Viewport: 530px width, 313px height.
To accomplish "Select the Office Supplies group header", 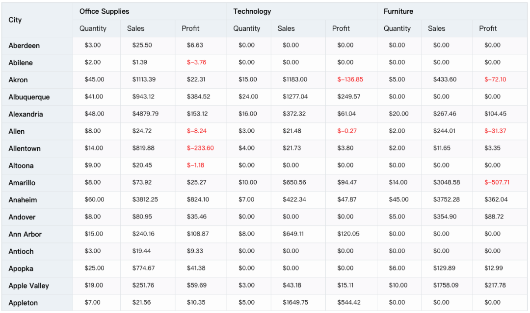I will [104, 11].
